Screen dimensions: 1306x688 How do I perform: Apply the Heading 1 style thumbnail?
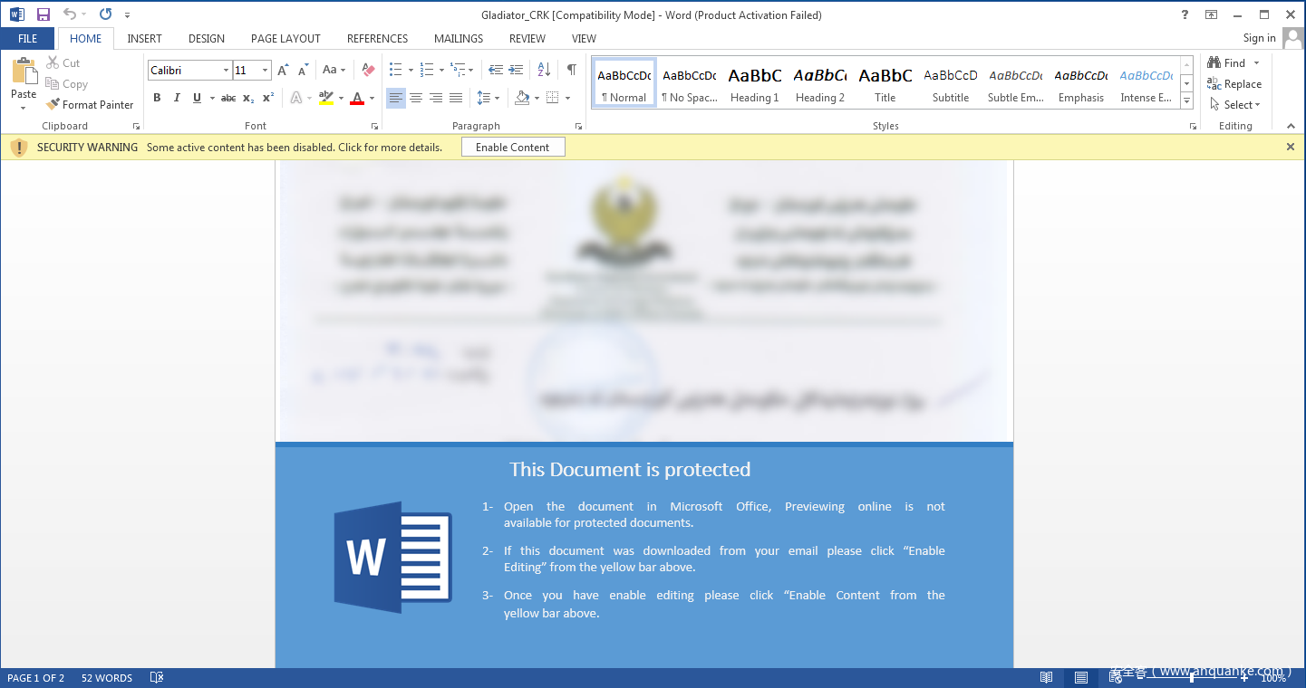tap(755, 84)
